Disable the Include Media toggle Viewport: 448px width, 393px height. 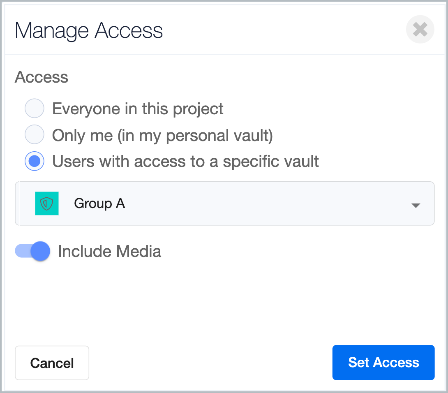pyautogui.click(x=32, y=251)
